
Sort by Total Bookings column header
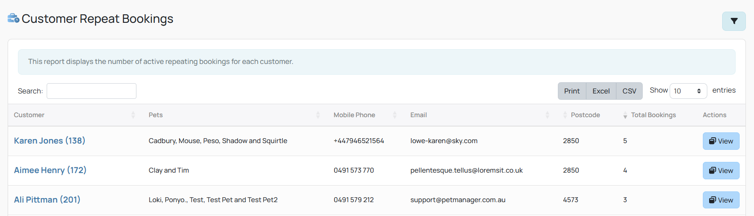tap(653, 115)
